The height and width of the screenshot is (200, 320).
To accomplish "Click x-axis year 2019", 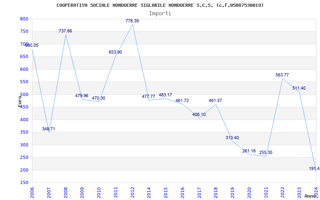I will pyautogui.click(x=232, y=192).
